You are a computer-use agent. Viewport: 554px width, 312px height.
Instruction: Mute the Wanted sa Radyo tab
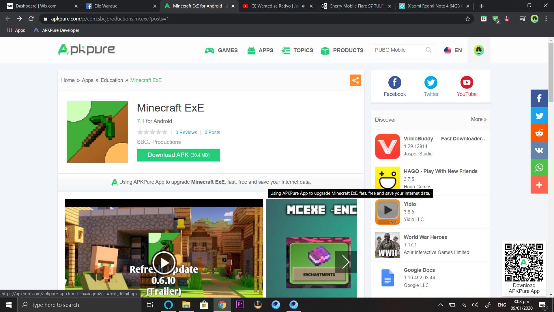click(303, 6)
